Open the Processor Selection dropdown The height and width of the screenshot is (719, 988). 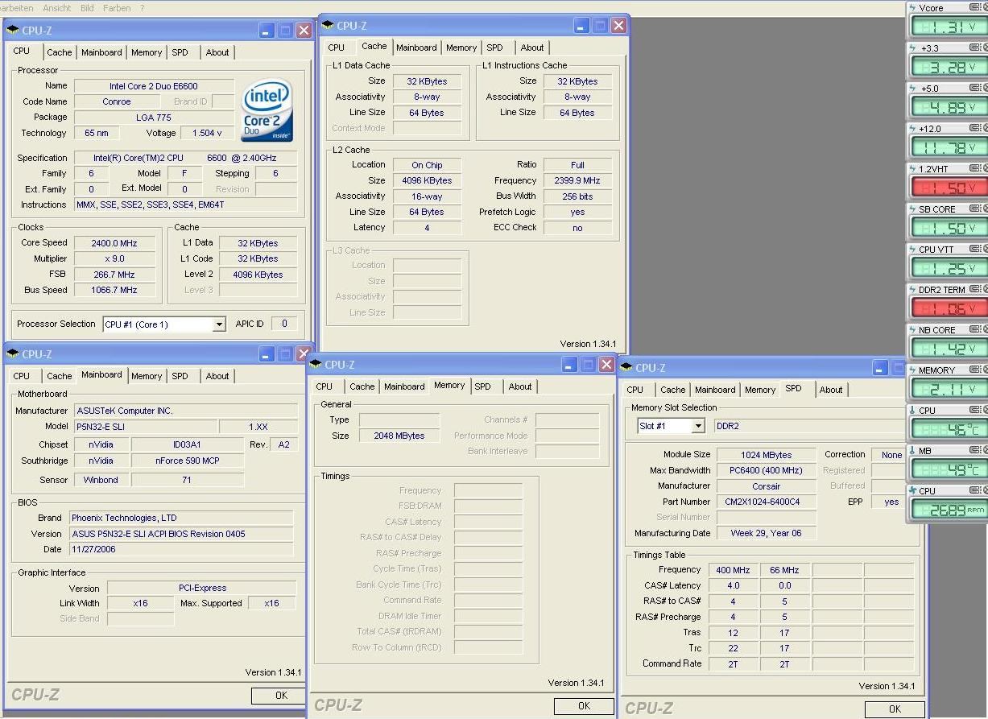218,324
